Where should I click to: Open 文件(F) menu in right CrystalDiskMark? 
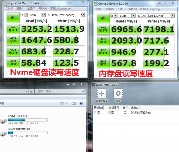99,9
